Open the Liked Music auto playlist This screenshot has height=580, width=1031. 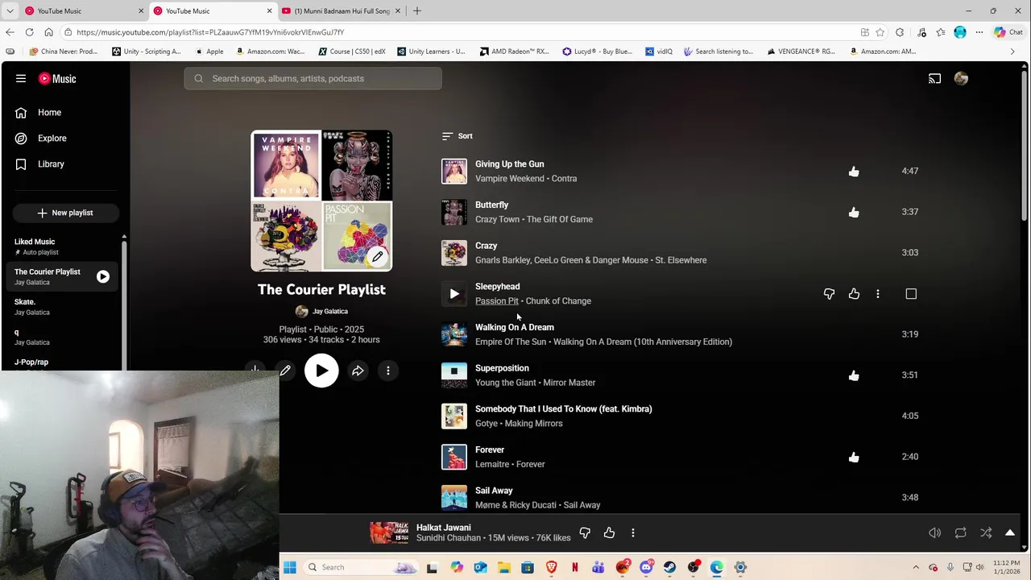(x=60, y=246)
